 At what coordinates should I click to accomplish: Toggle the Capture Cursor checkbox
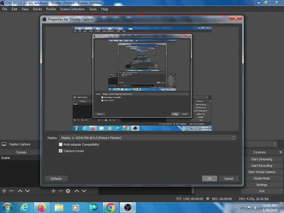click(x=60, y=151)
